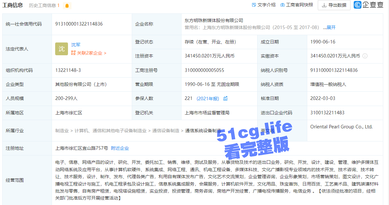This screenshot has height=205, width=389.
Task: Open the 工商官网快照 link
Action: point(300,5)
